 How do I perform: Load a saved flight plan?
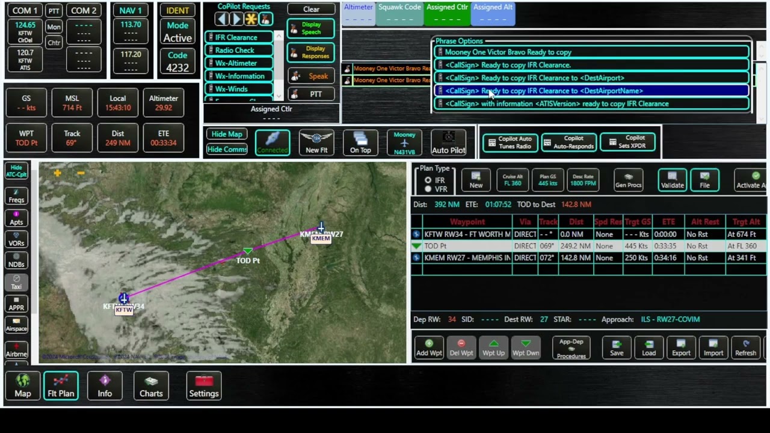coord(649,348)
